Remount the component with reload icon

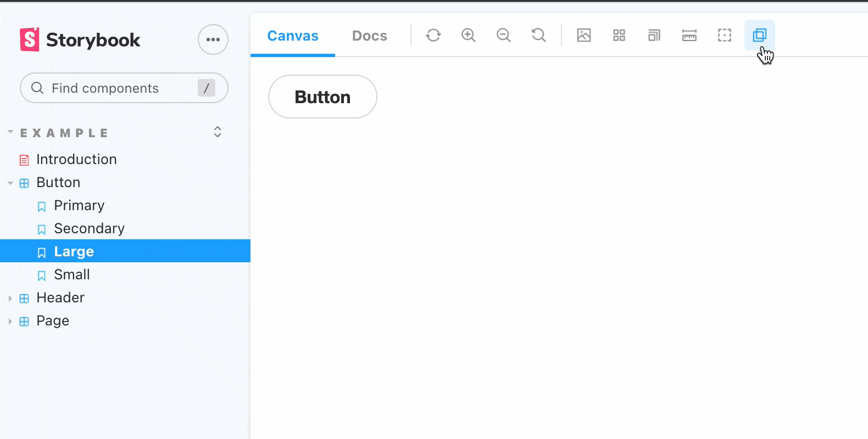point(433,35)
